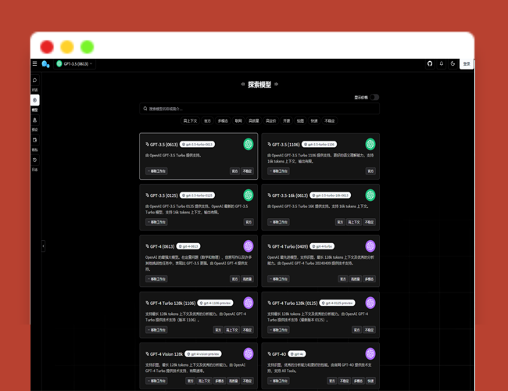Select the models icon in left sidebar

coord(34,100)
